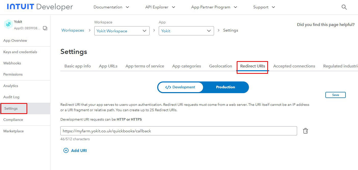Click the AppID text in sidebar

pyautogui.click(x=27, y=28)
